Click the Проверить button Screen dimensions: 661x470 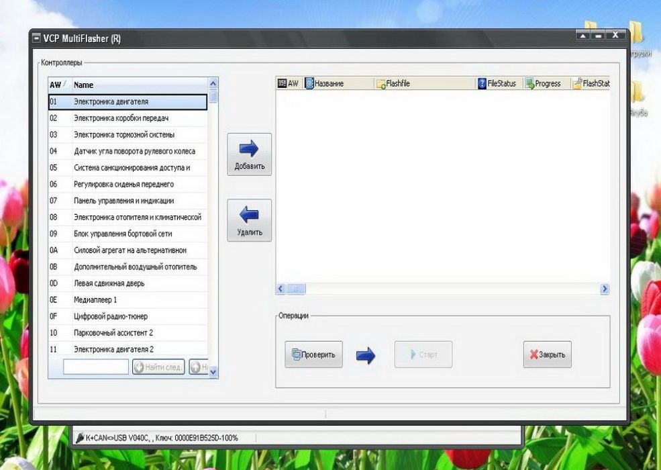coord(313,355)
